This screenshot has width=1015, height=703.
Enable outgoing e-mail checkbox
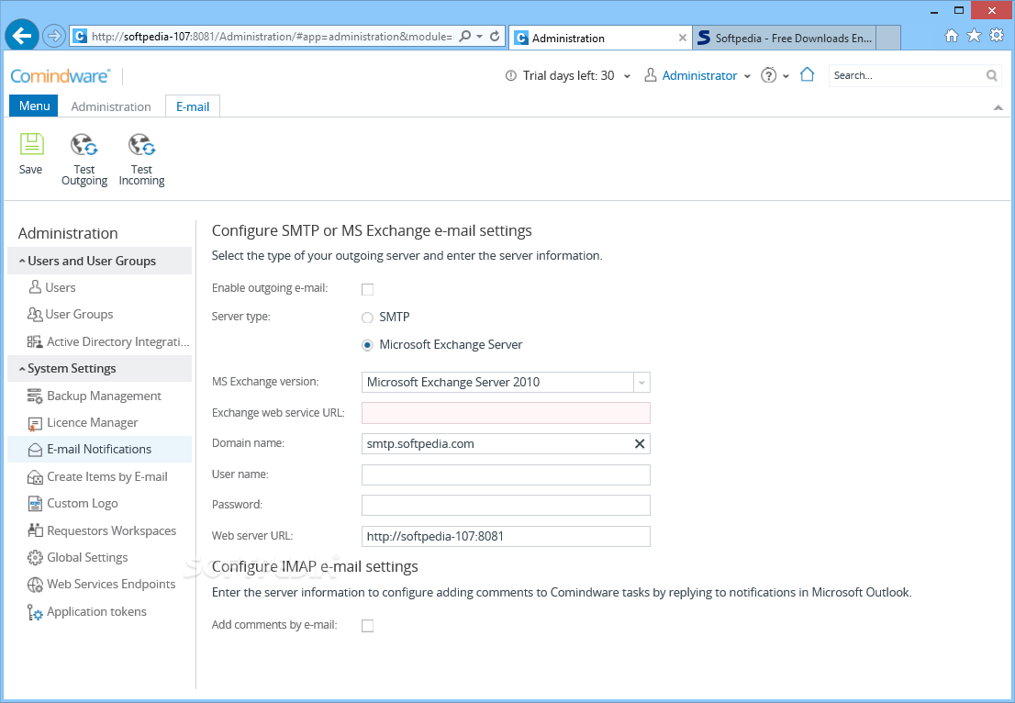[x=367, y=289]
